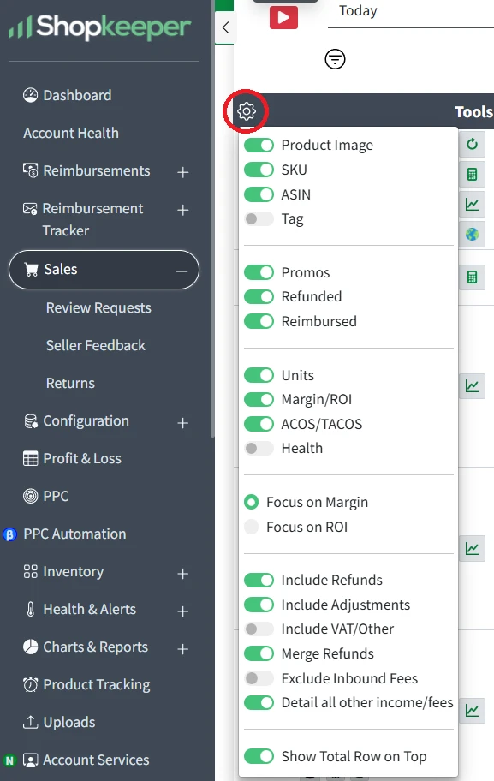
Task: Click the Sales cart icon
Action: (x=32, y=270)
